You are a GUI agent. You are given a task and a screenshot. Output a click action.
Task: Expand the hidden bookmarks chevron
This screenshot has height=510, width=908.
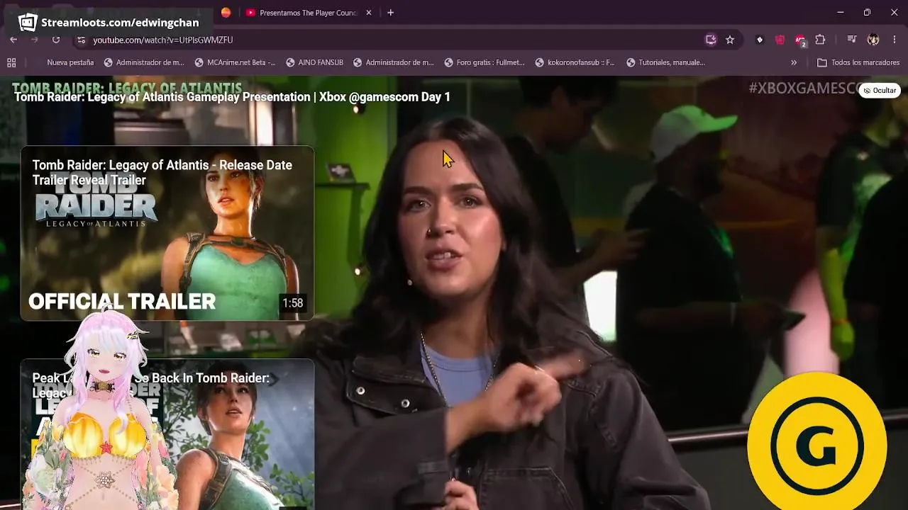click(794, 62)
